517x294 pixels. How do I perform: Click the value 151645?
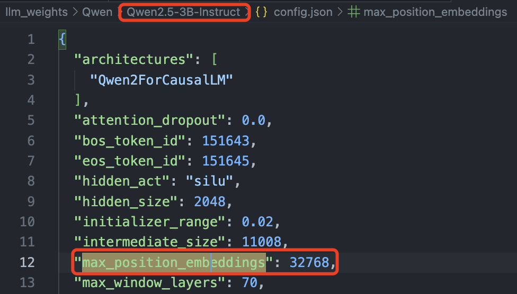(226, 161)
